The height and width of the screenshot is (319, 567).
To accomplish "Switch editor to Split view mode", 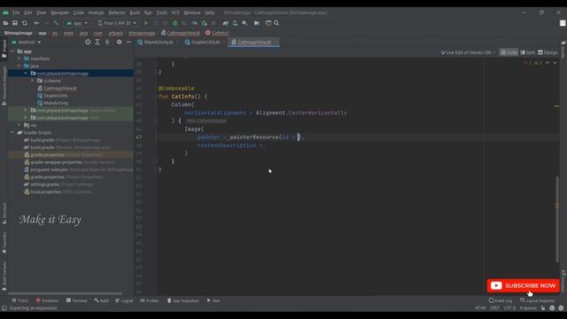I will click(x=528, y=52).
